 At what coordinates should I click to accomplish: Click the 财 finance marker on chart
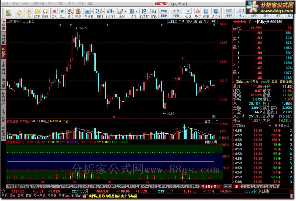point(214,116)
